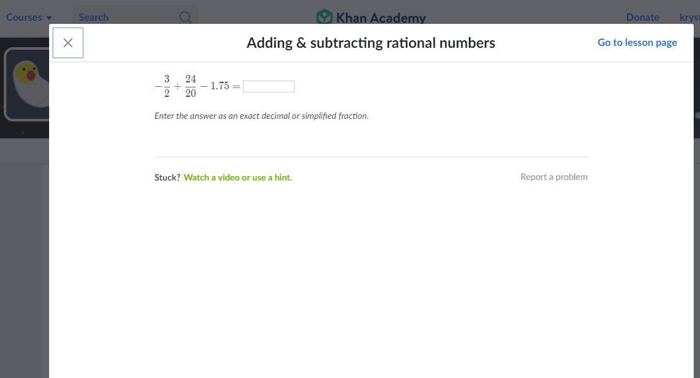Screen dimensions: 700x378
Task: Click the 1.75 term in the expression
Action: tap(220, 86)
